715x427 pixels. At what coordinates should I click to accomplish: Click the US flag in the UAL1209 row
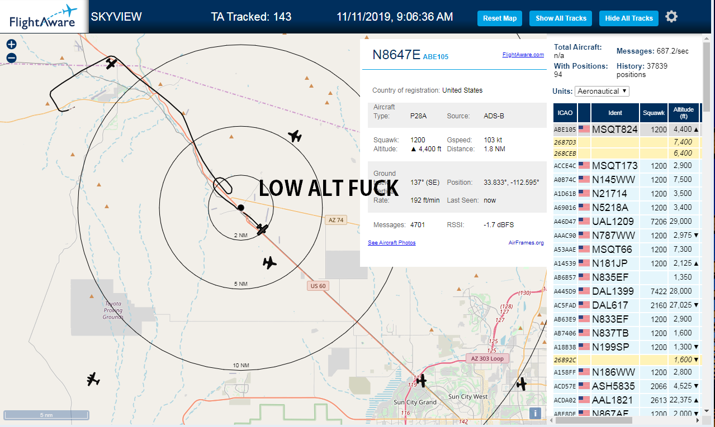click(x=584, y=222)
